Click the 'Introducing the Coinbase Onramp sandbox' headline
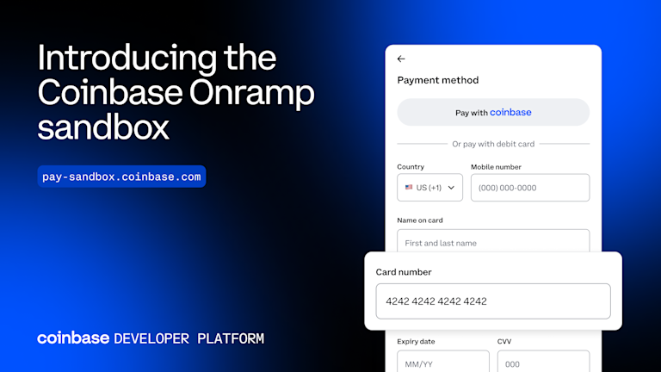The image size is (661, 372). (x=176, y=92)
